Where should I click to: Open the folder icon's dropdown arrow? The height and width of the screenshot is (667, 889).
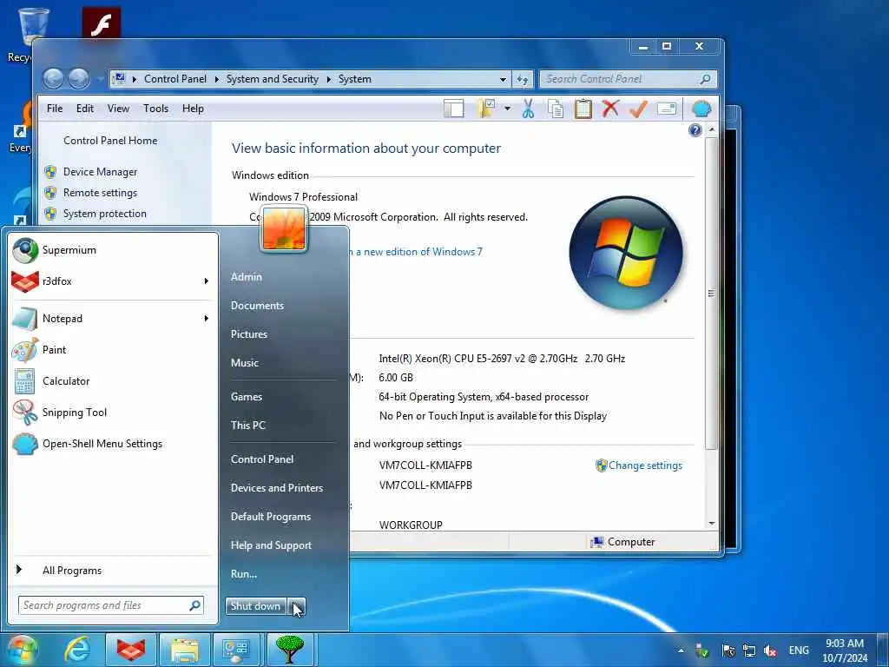click(507, 109)
